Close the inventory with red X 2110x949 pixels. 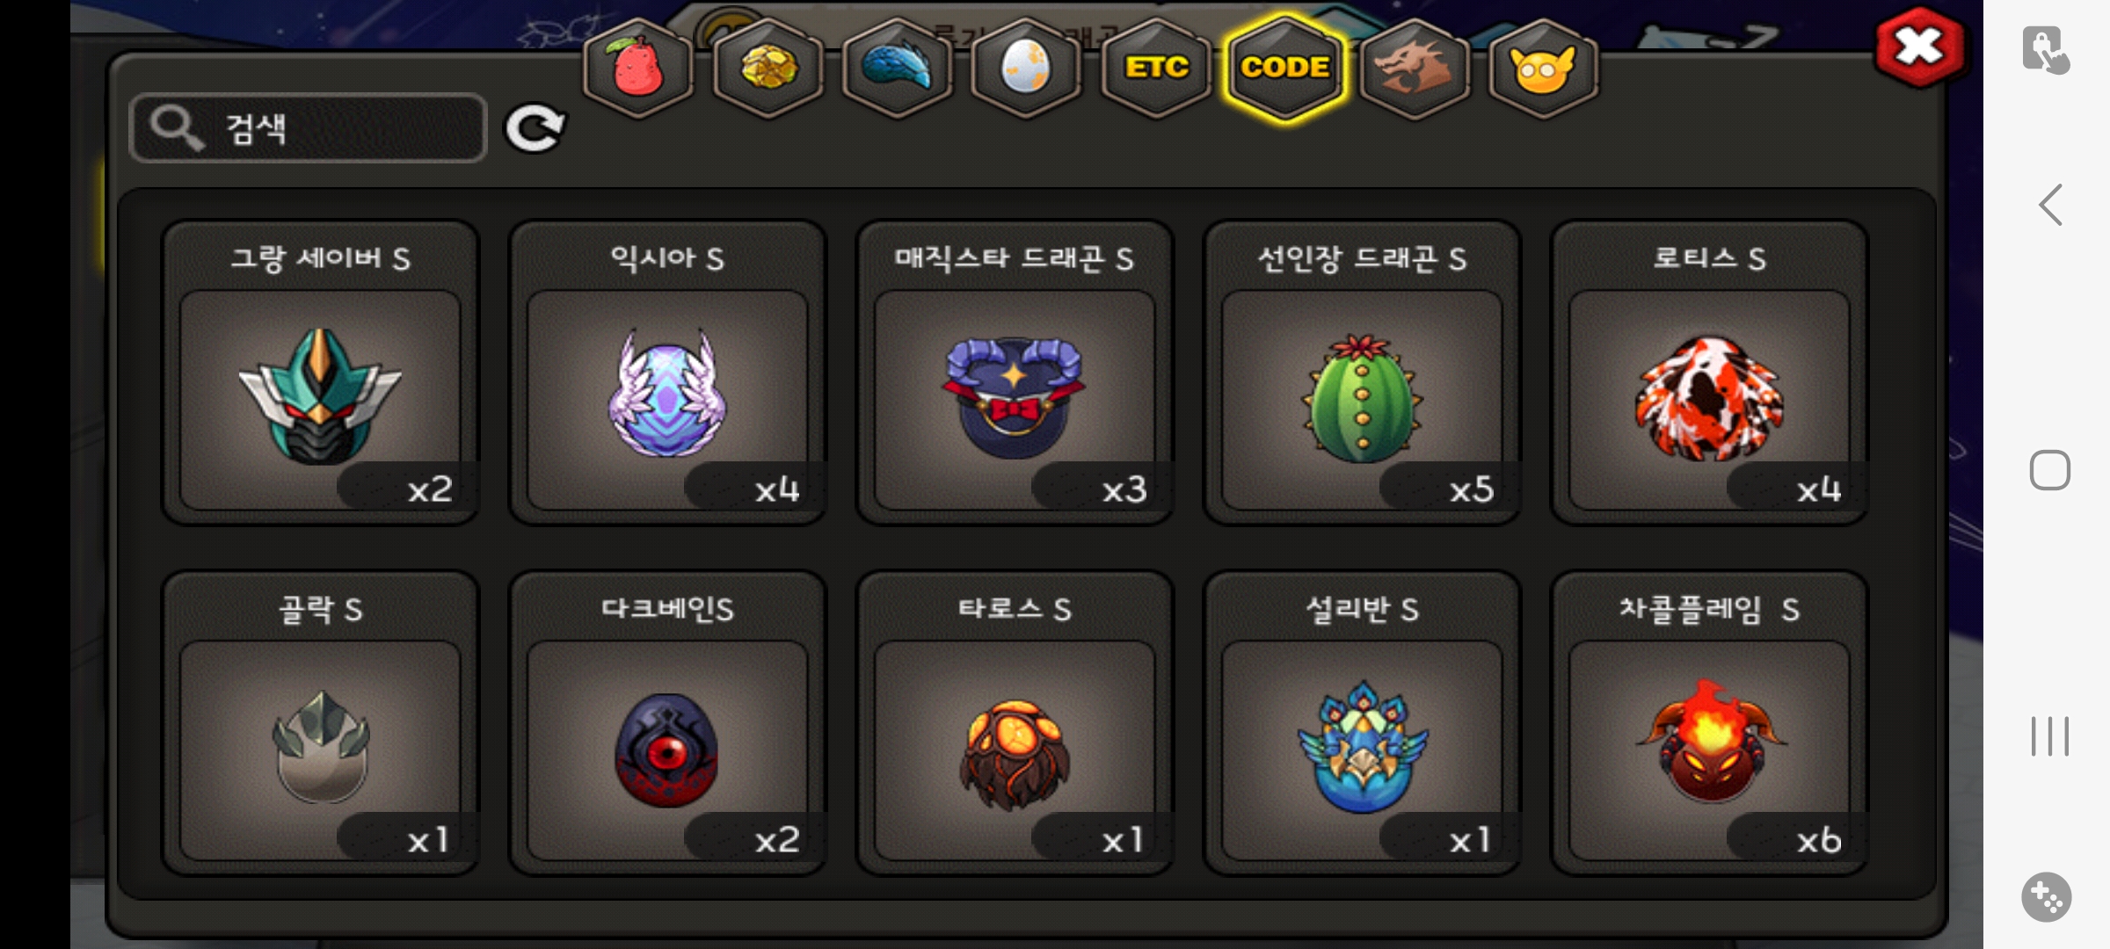coord(1920,47)
